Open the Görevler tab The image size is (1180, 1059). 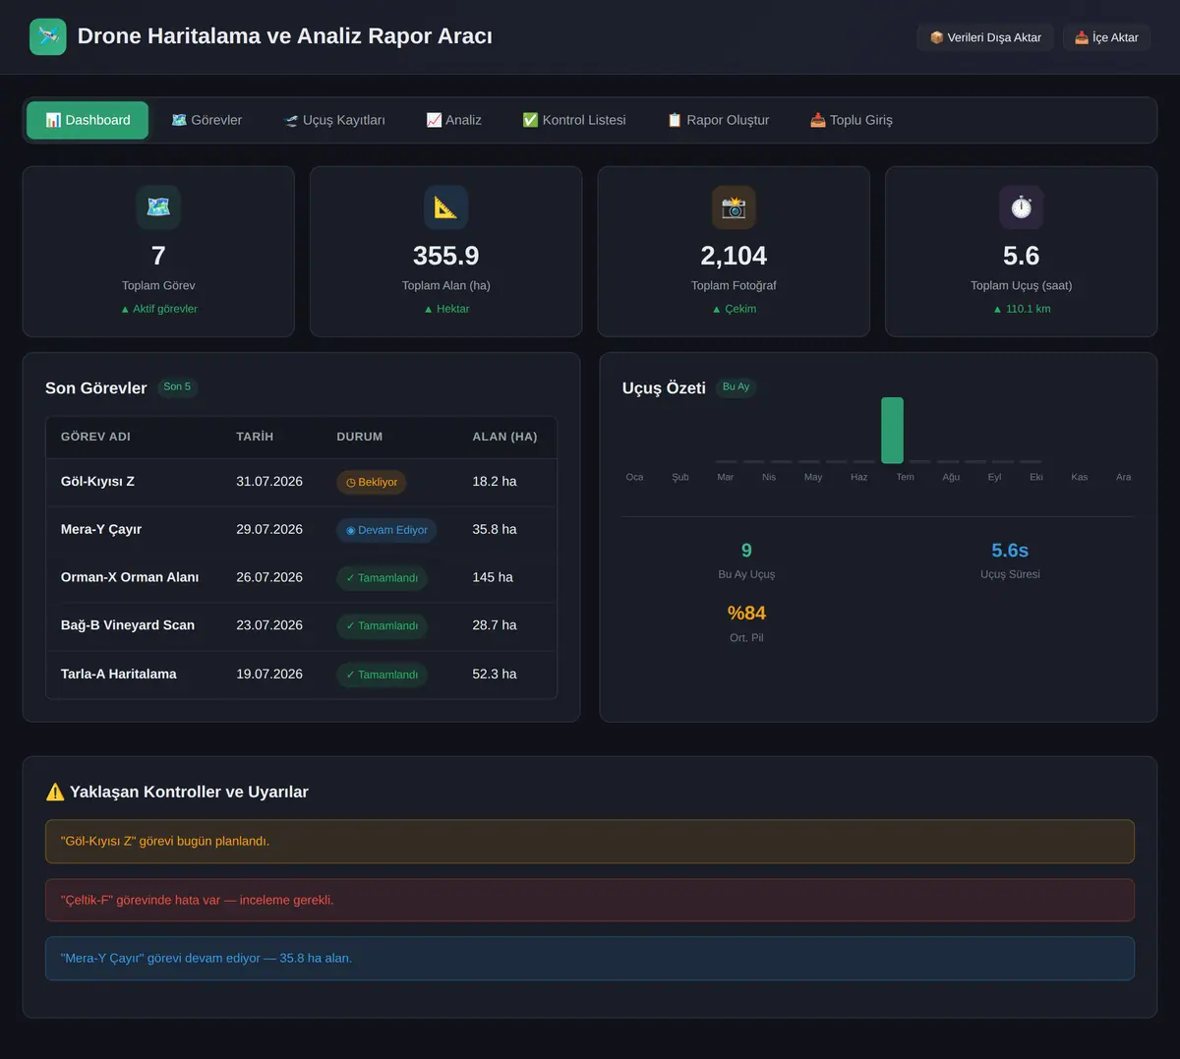click(206, 120)
